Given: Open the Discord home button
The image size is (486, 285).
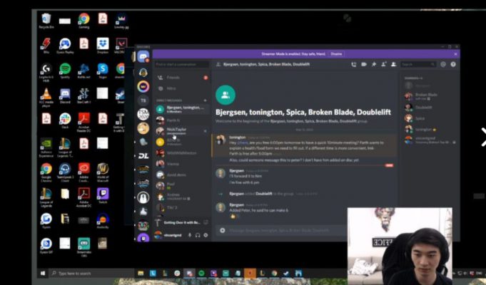Looking at the screenshot, I should [x=143, y=57].
